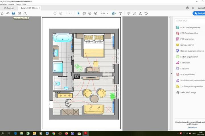Screen dimensions: 205x136
Task: Close the Suiten a3_07 01 20 document tab
Action: coord(39,8)
